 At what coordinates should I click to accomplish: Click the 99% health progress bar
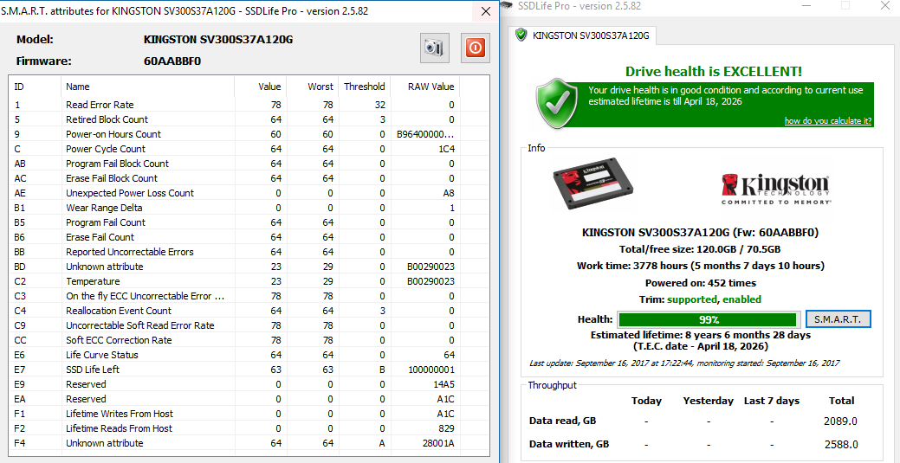coord(709,319)
